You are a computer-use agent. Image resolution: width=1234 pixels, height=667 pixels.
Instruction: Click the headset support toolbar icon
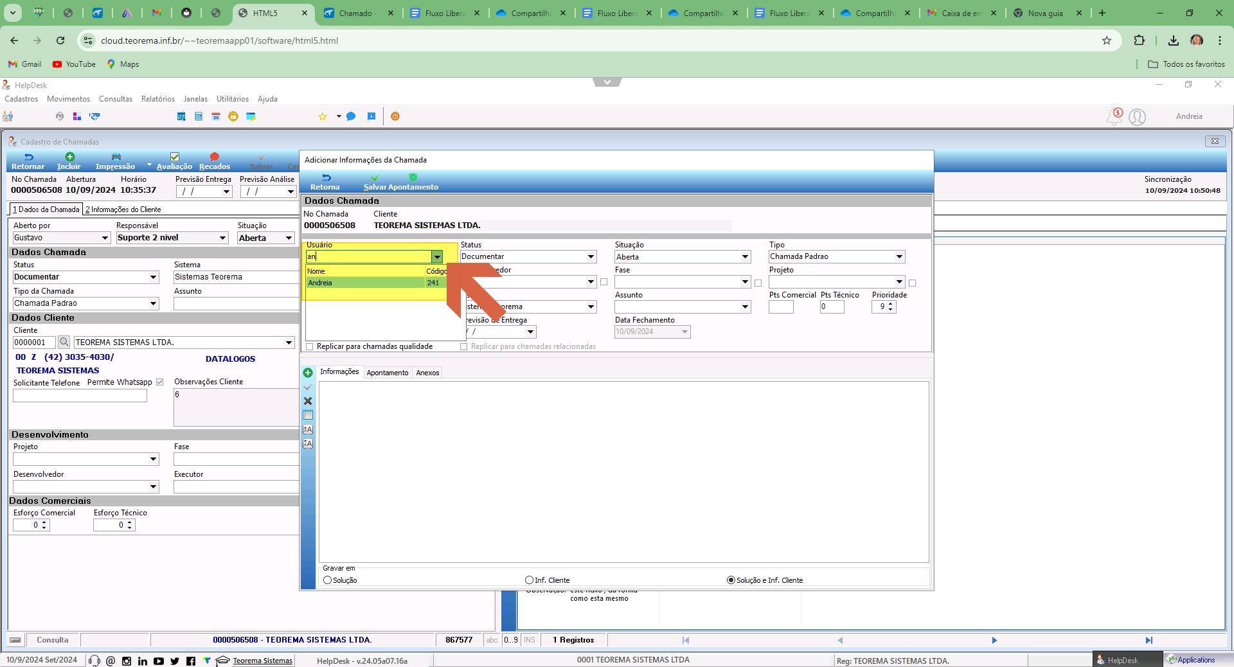point(60,116)
